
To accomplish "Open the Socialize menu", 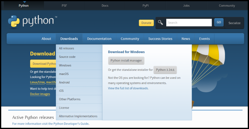I will tap(234, 23).
